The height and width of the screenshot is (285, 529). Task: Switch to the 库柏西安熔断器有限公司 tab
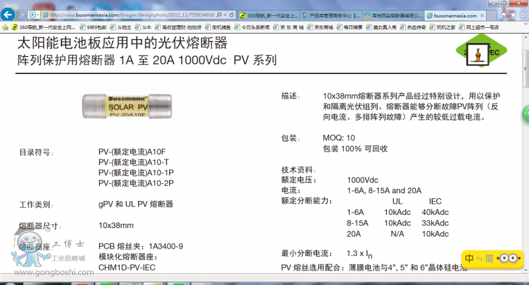[391, 15]
